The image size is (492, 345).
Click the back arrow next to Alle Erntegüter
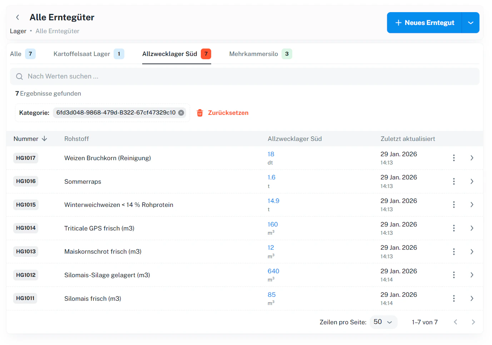pyautogui.click(x=18, y=17)
